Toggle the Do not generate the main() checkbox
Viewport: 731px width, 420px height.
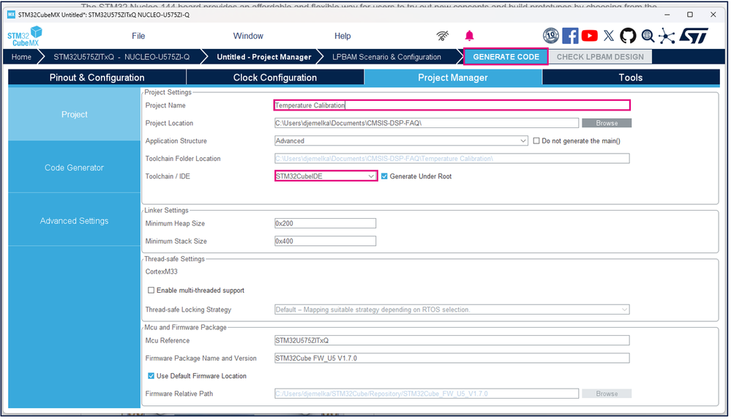click(536, 140)
